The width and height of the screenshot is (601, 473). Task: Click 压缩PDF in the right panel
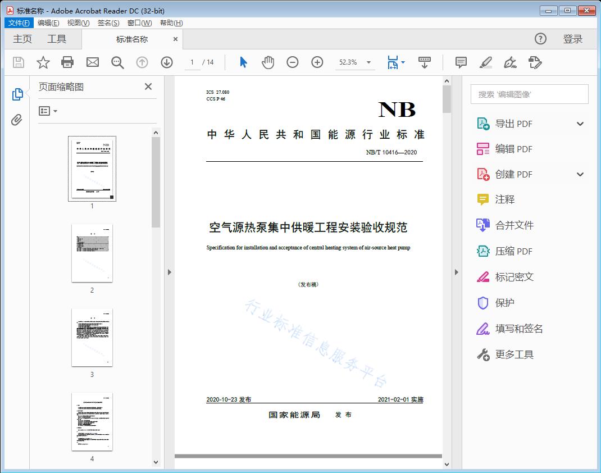click(515, 251)
